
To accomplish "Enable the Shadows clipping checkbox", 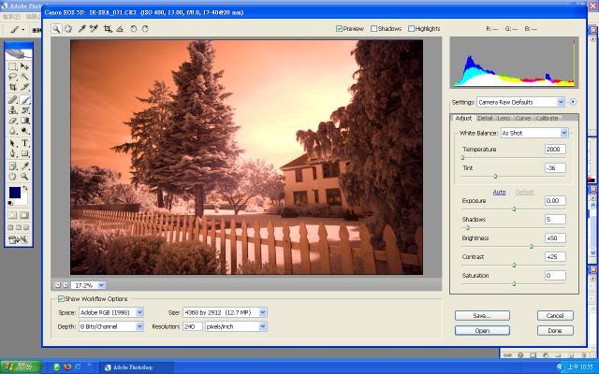I will tap(373, 29).
